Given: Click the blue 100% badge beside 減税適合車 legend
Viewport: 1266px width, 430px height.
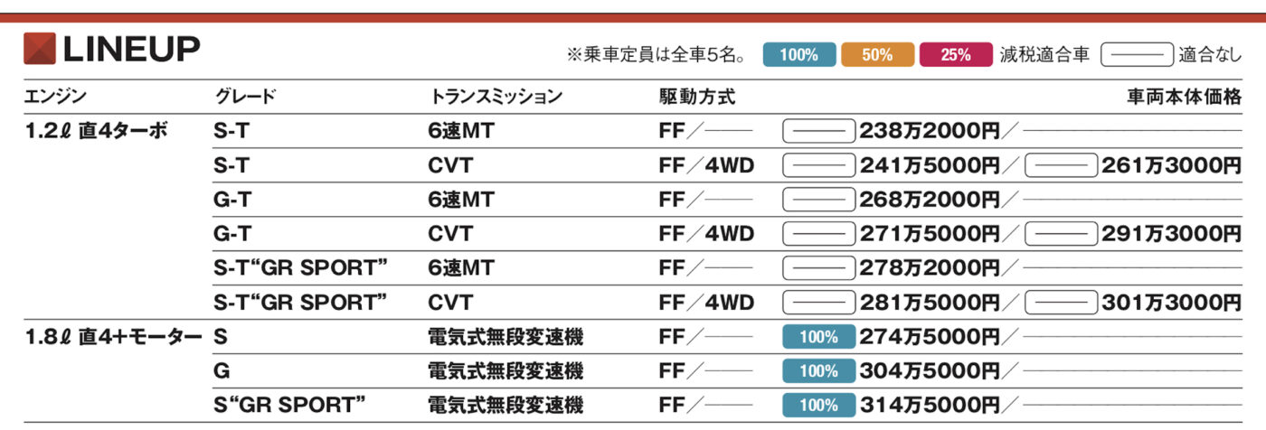Looking at the screenshot, I should [798, 55].
